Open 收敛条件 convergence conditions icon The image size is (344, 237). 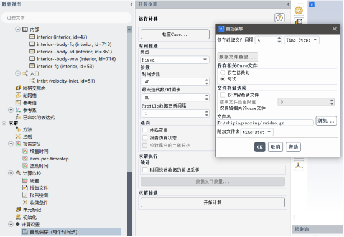click(25, 202)
